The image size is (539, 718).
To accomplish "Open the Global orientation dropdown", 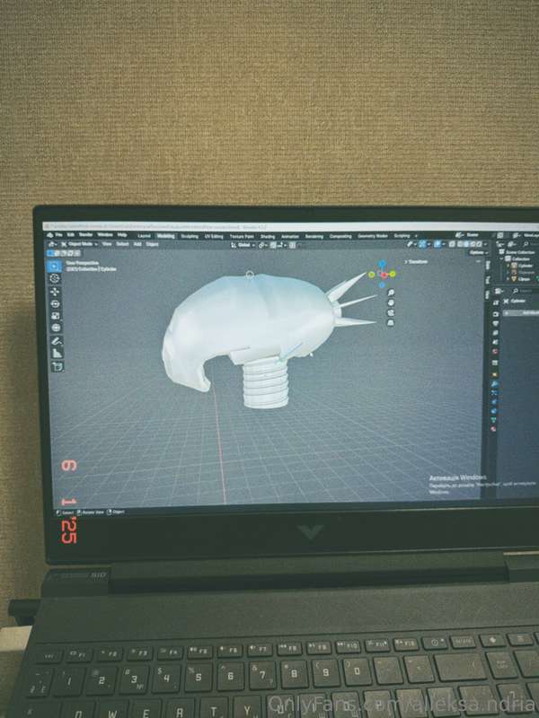I will (x=243, y=243).
